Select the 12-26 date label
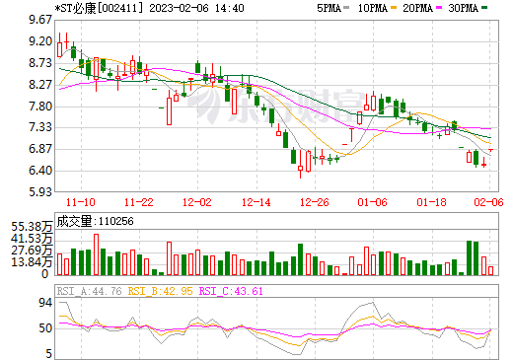513x360 pixels. click(315, 202)
